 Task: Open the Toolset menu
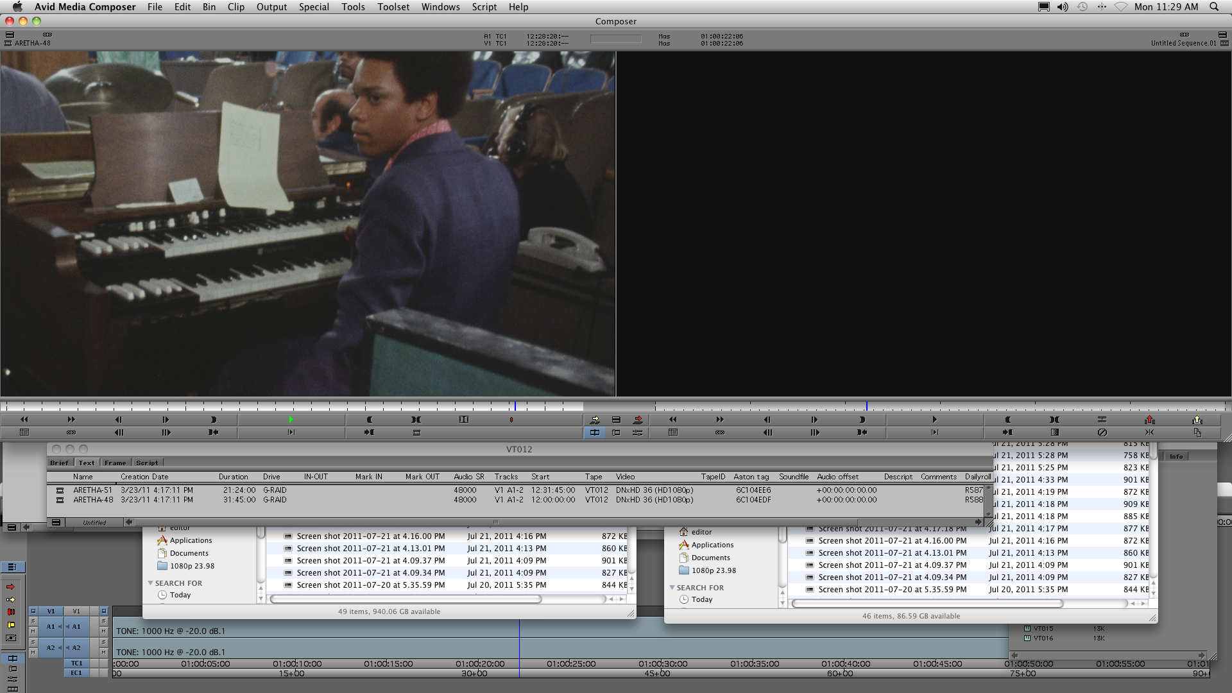tap(393, 7)
